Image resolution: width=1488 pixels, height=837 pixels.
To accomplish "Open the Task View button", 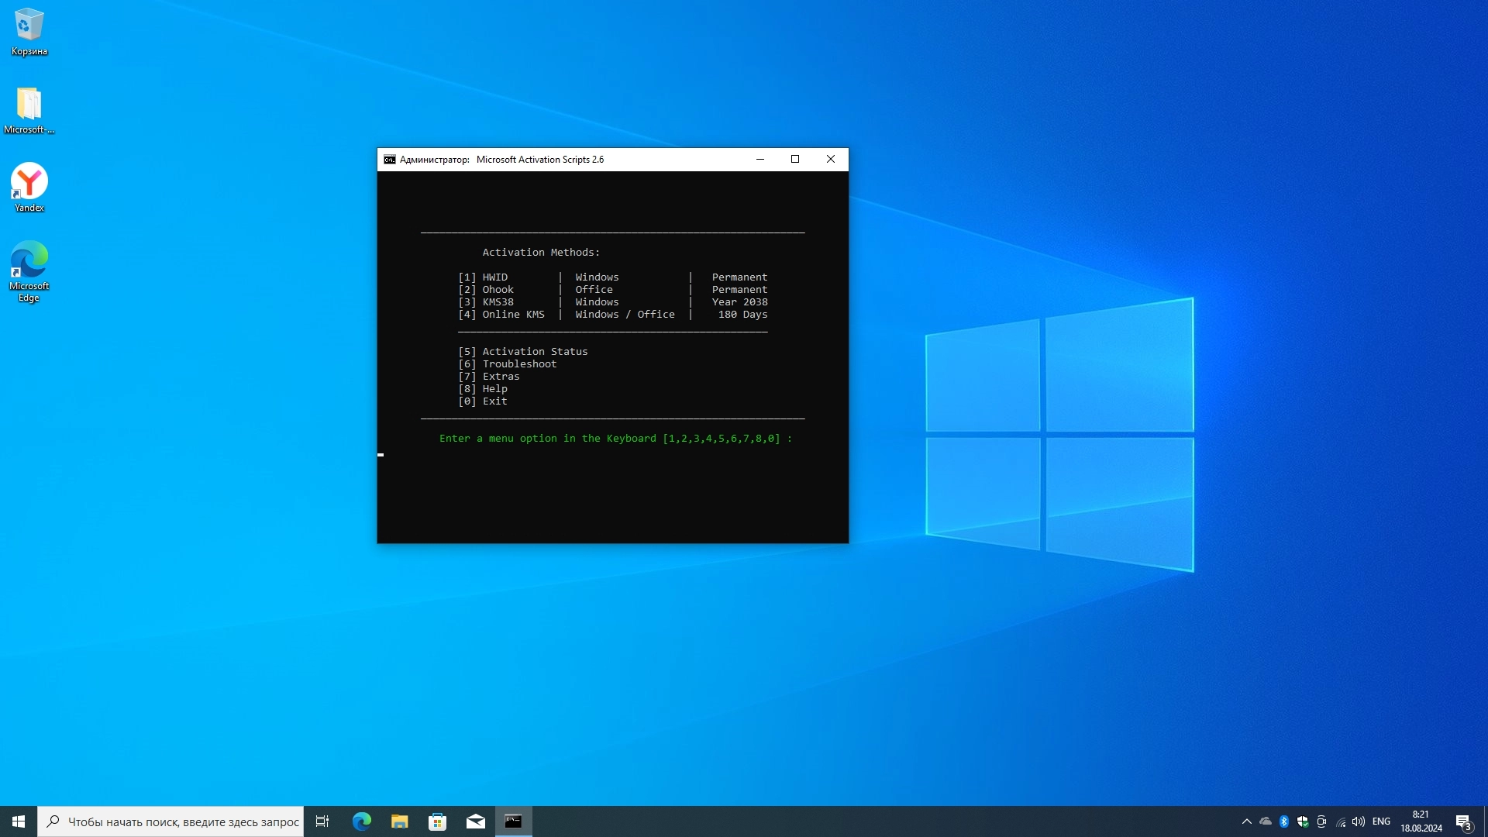I will pyautogui.click(x=322, y=821).
